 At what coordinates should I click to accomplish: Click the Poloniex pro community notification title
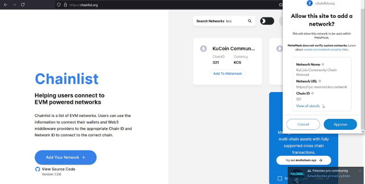330,171
